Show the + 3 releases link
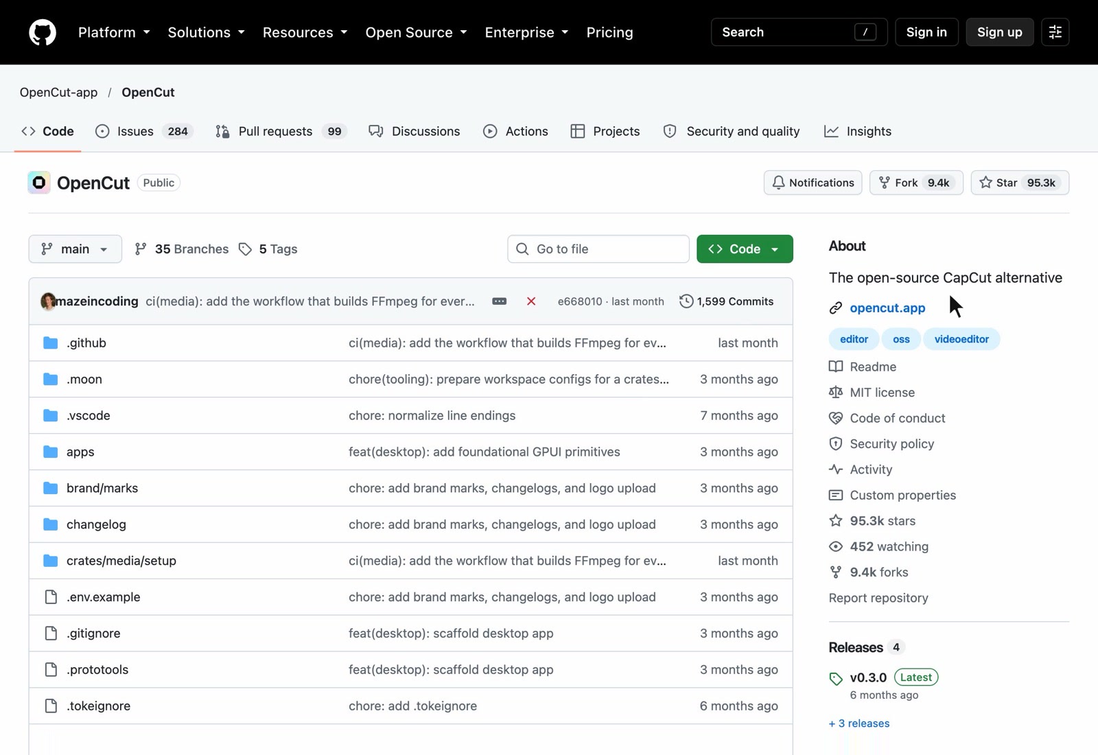 (x=859, y=723)
